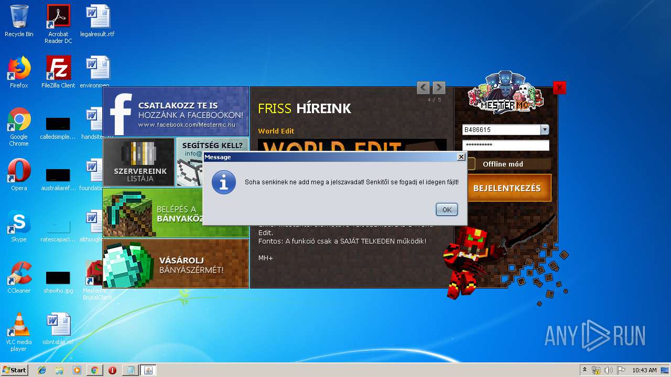Viewport: 671px width, 377px height.
Task: Open the Firefox desktop shortcut
Action: [19, 72]
